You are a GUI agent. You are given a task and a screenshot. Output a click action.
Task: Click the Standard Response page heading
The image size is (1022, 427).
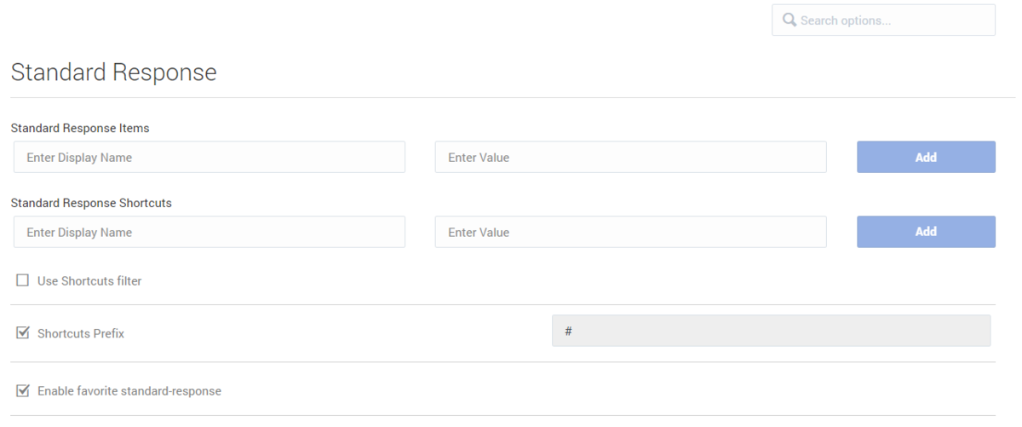point(113,72)
